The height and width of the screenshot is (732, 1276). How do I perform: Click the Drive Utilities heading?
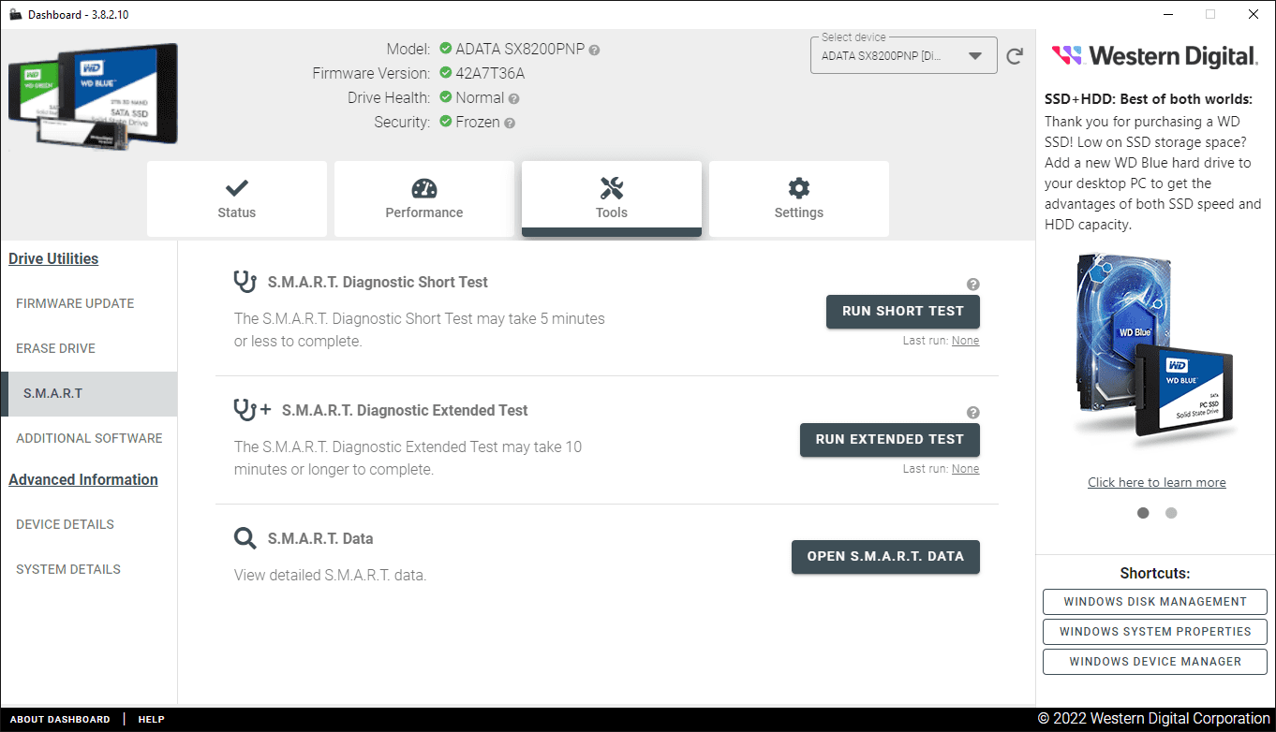[x=53, y=259]
